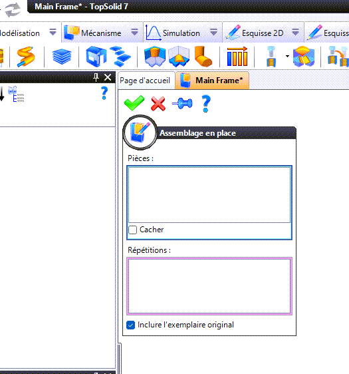349x374 pixels.
Task: Select the orange dome pocket tool icon
Action: click(x=179, y=57)
